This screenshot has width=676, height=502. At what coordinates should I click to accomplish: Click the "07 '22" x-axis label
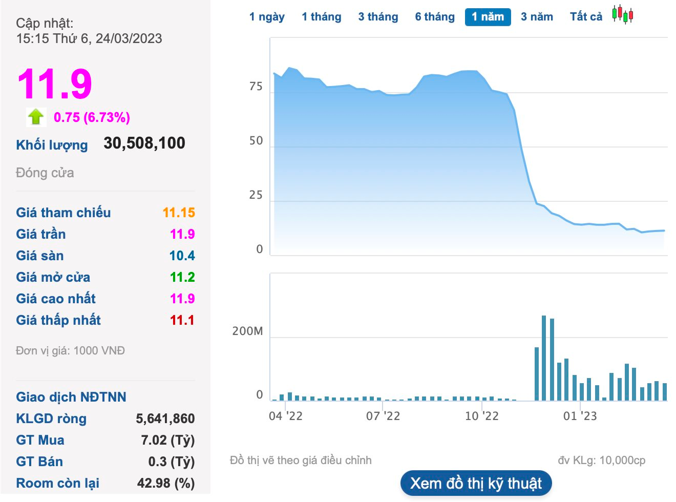[383, 416]
